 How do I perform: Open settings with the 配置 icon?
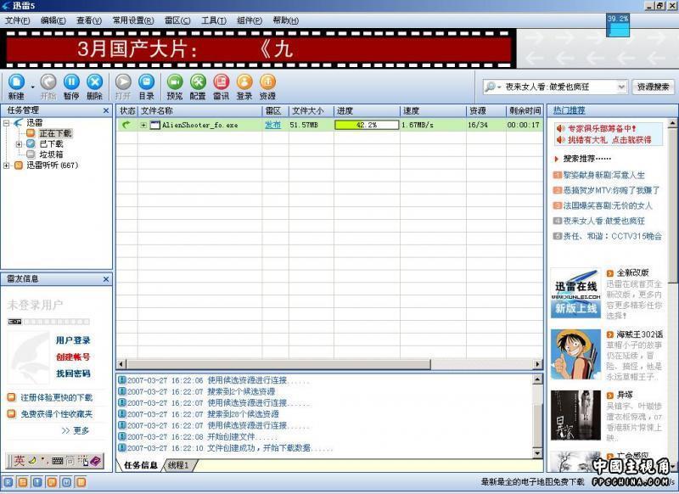198,81
